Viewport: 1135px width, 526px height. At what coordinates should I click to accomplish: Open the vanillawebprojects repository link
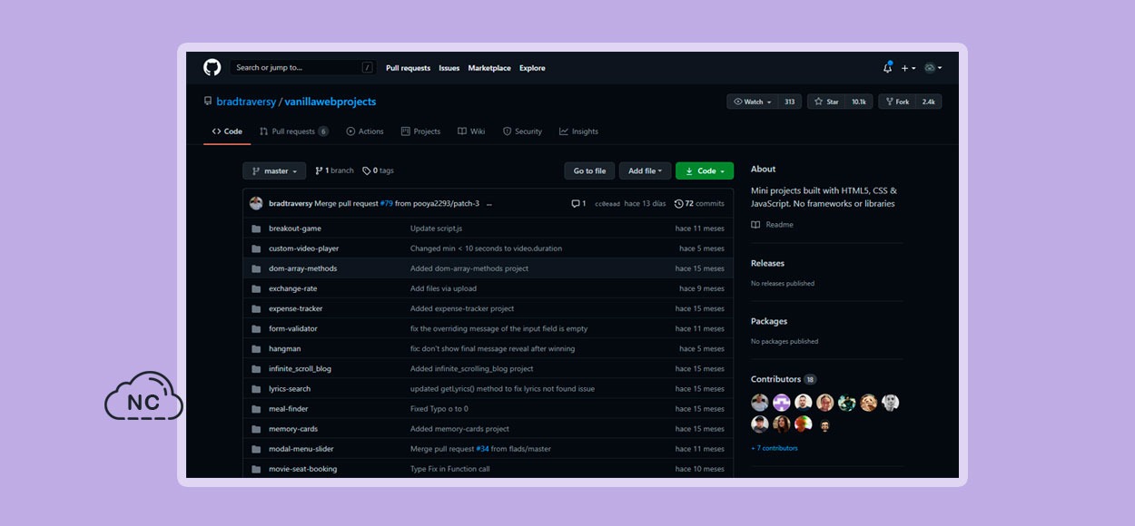tap(331, 102)
